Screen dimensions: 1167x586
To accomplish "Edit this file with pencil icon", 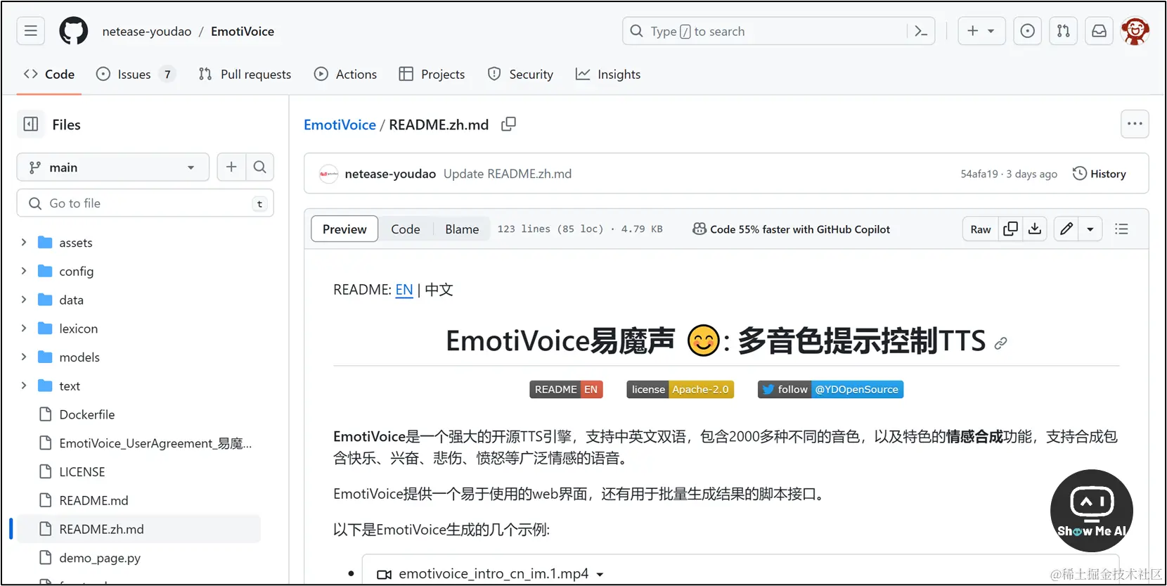I will click(1066, 229).
